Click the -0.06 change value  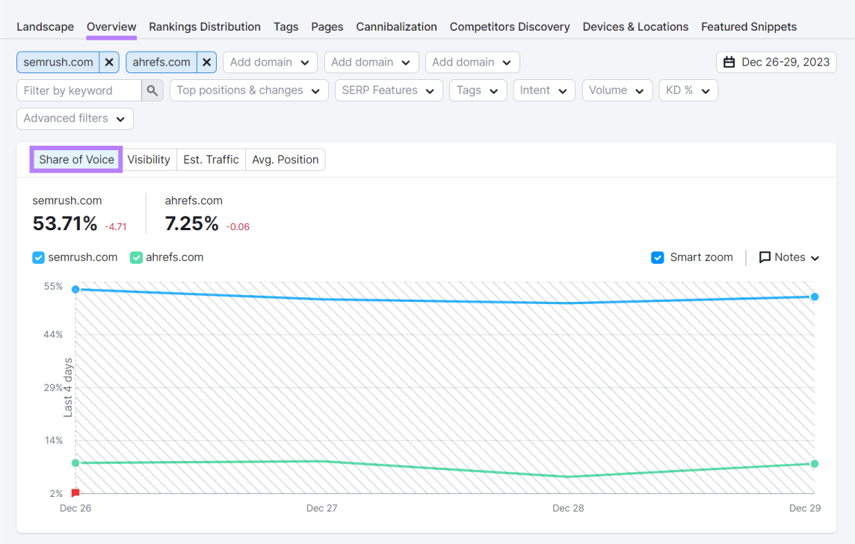tap(238, 226)
